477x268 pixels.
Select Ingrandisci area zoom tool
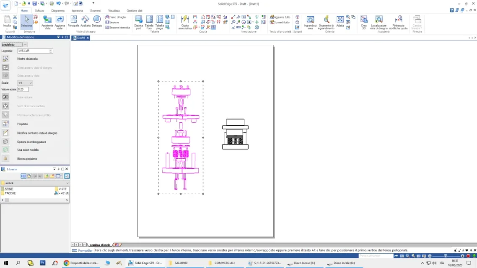(310, 23)
